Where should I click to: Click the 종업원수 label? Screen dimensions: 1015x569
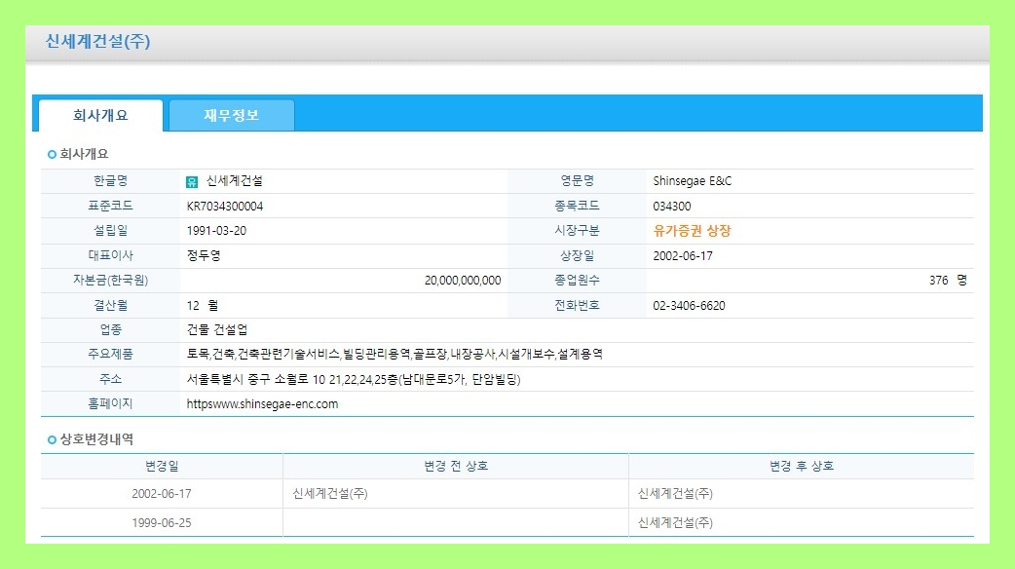(578, 281)
